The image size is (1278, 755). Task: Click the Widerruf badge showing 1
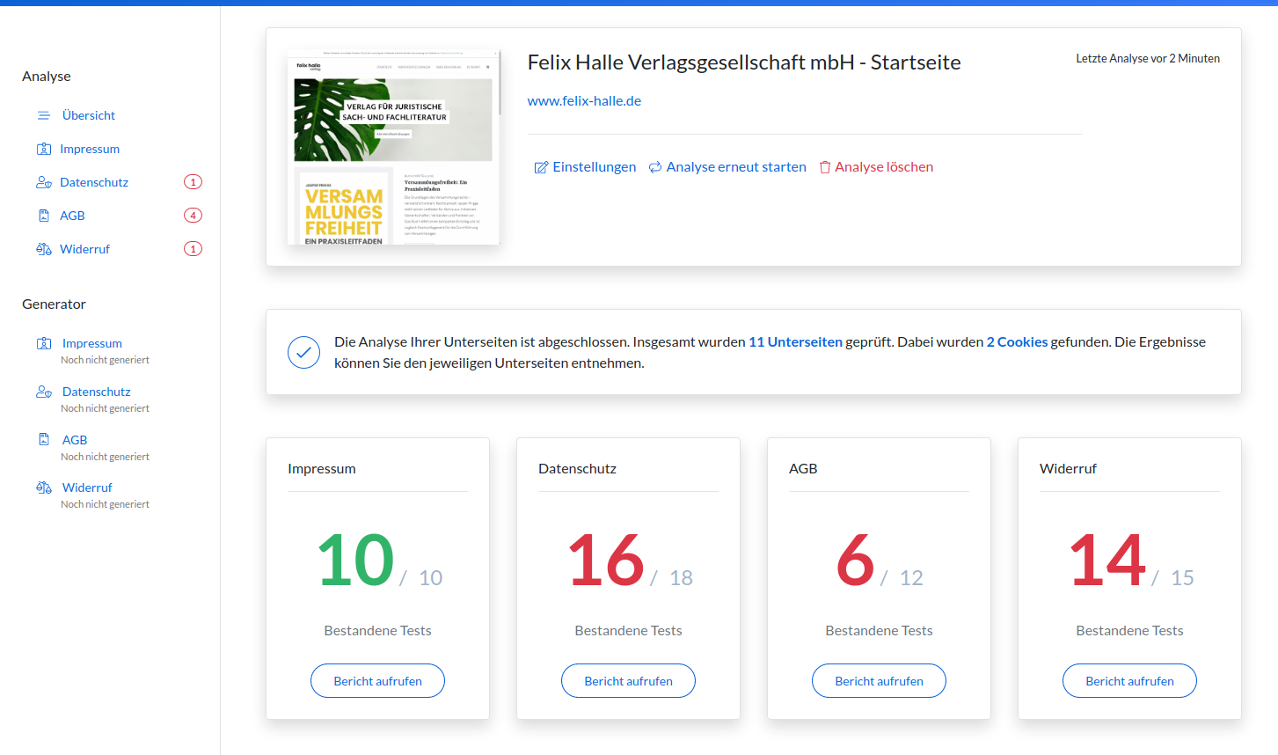click(x=193, y=249)
